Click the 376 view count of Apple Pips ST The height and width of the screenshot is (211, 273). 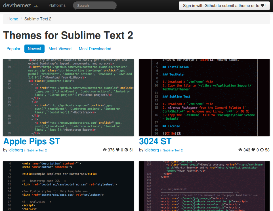pos(111,150)
